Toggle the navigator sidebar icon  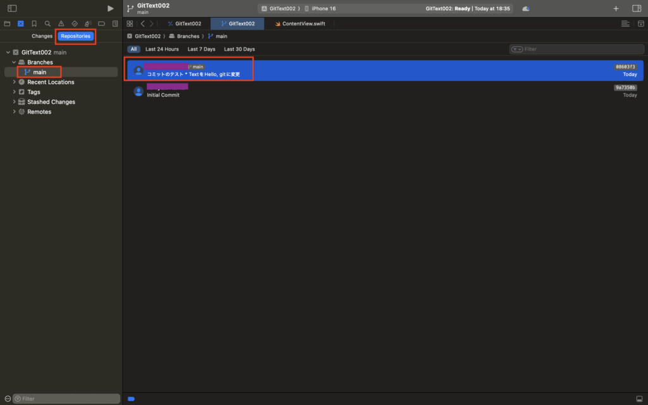click(12, 8)
